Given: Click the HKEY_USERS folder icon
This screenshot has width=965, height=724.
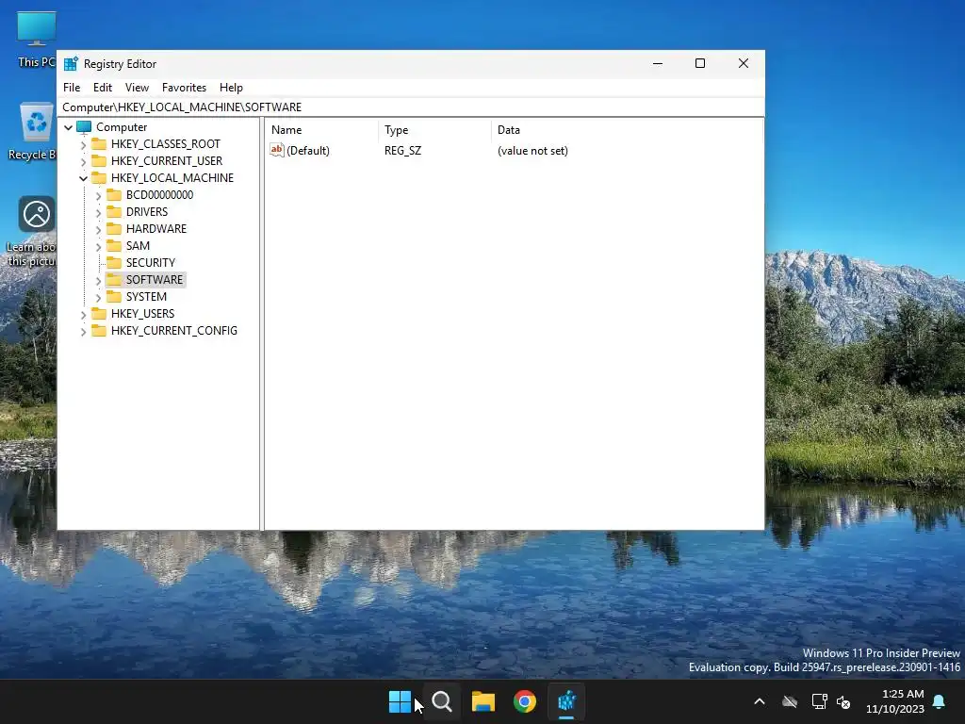Looking at the screenshot, I should pyautogui.click(x=98, y=313).
